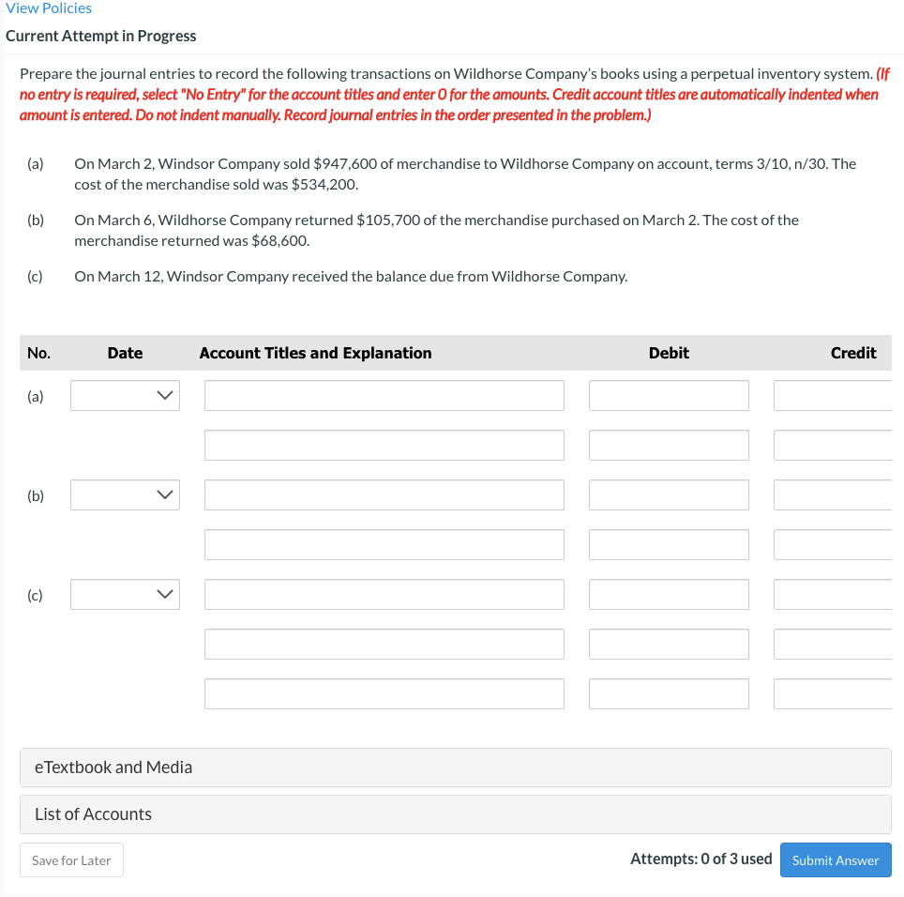
Task: Click the debit field in entry (c) second row
Action: (669, 644)
